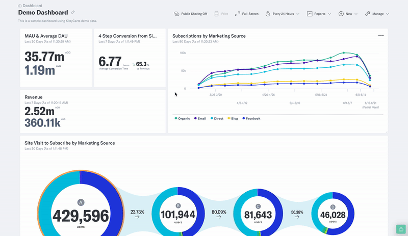Click the dashboard description text
This screenshot has width=408, height=236.
click(x=58, y=21)
